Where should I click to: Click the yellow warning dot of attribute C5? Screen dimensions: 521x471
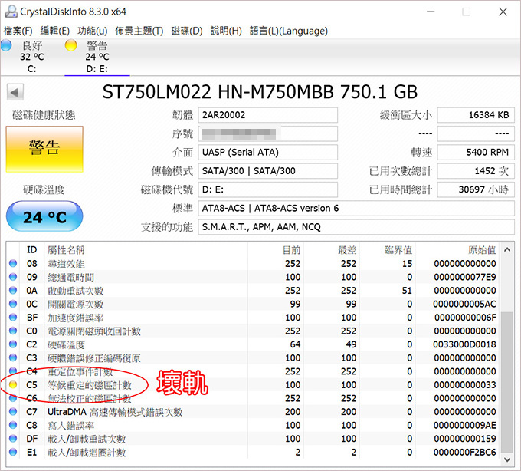tap(13, 385)
